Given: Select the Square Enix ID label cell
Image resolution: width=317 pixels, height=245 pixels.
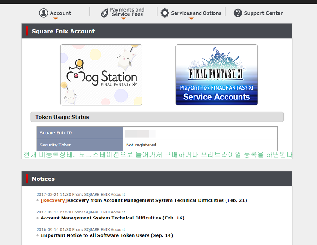Looking at the screenshot, I should [x=80, y=133].
